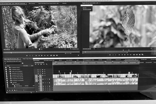Expand the '4e opnamen' bin
The height and width of the screenshot is (104, 156).
click(x=9, y=73)
